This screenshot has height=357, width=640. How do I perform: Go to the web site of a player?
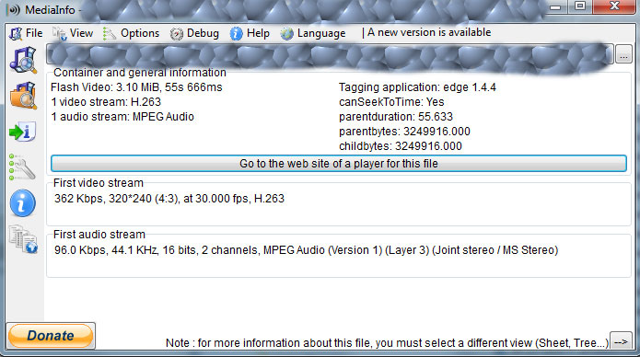(x=338, y=163)
